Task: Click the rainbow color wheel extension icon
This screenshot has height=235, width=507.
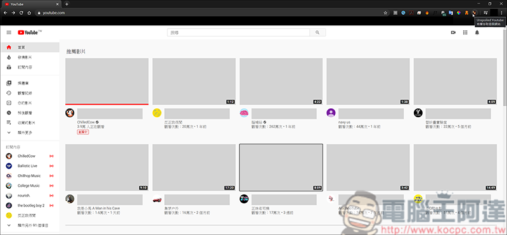Action: [x=459, y=13]
